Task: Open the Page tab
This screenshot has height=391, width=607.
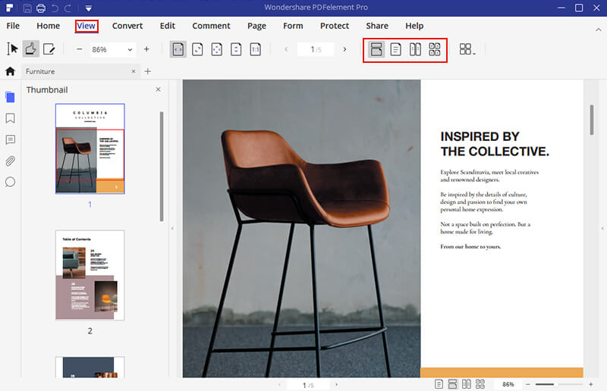Action: pos(256,26)
